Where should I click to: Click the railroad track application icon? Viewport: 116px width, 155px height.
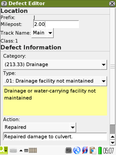(33, 150)
